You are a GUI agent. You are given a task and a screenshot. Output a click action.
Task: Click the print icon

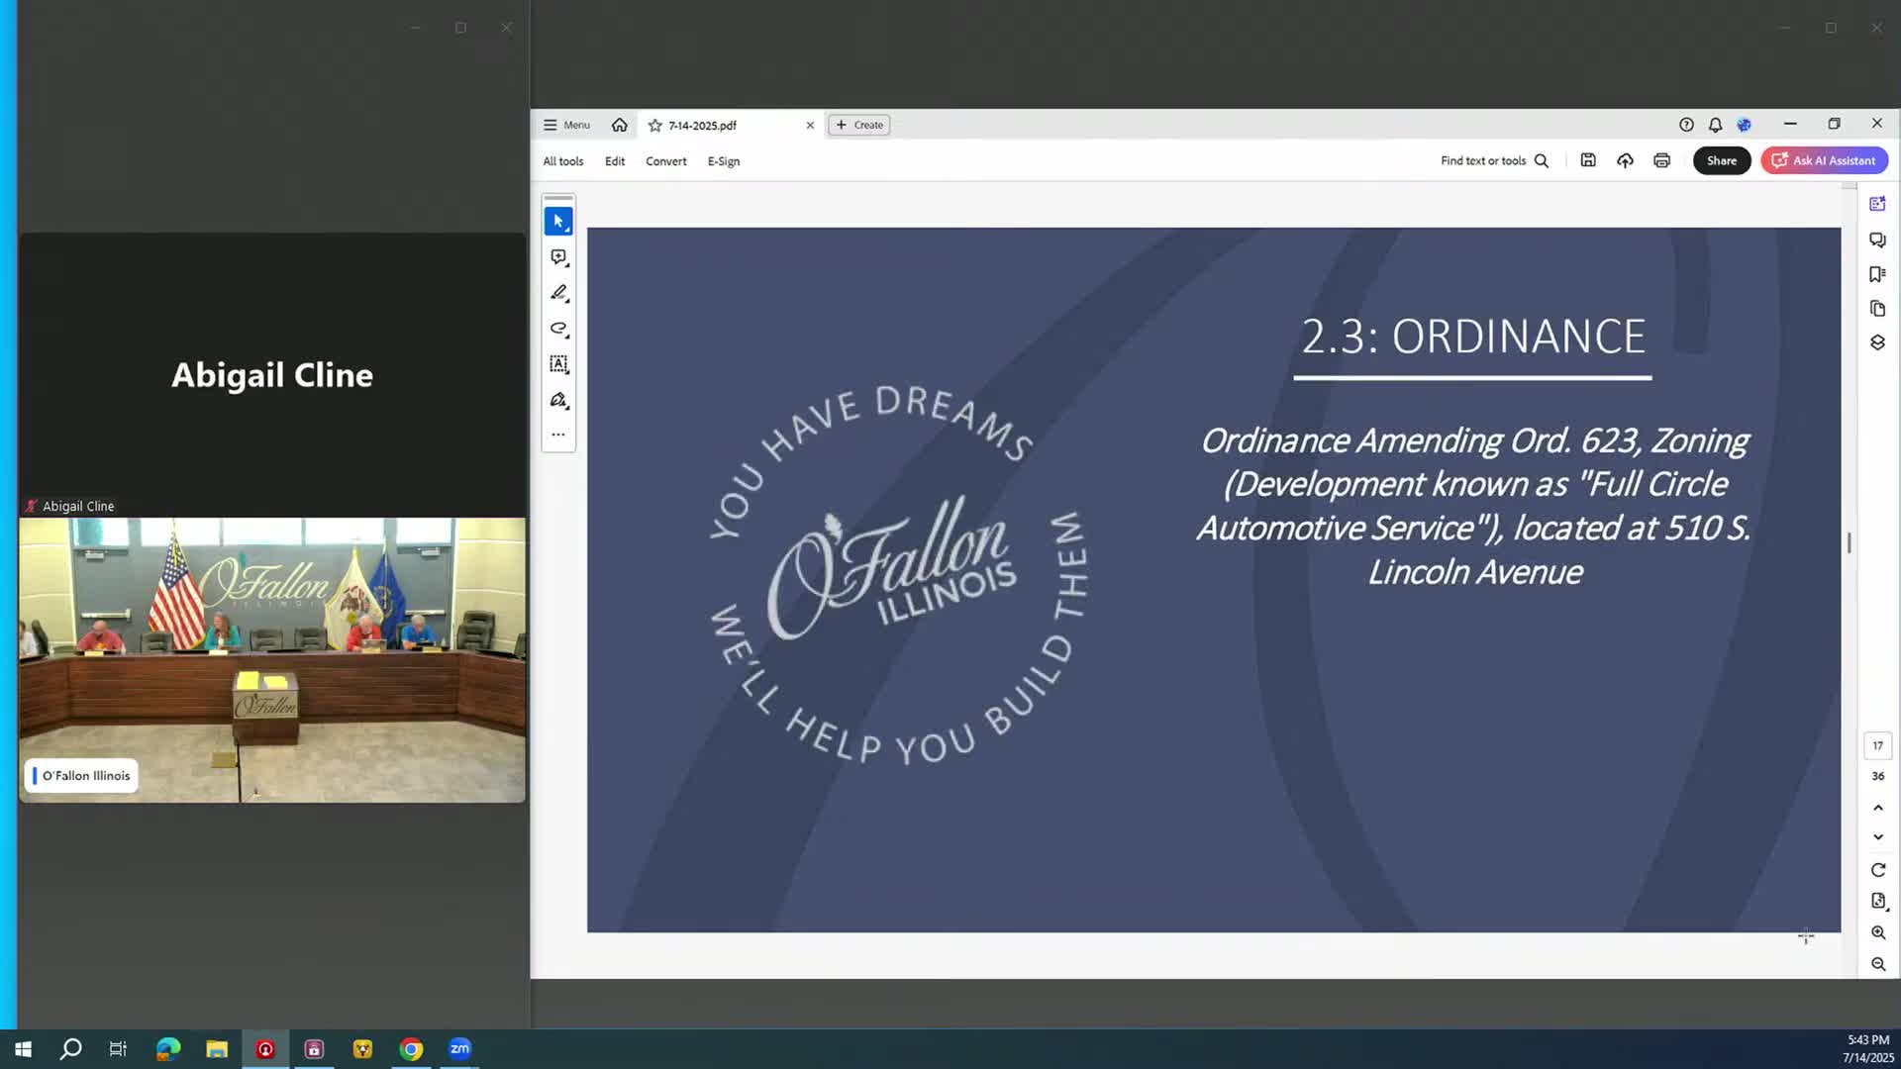click(1661, 160)
